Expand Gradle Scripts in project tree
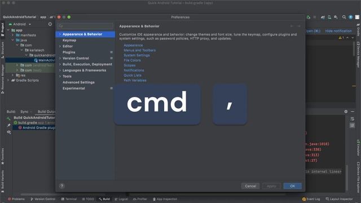361x203 pixels. click(x=8, y=80)
